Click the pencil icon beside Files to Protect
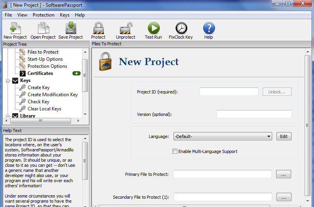Viewport: 314px width, 207px height. [x=22, y=52]
